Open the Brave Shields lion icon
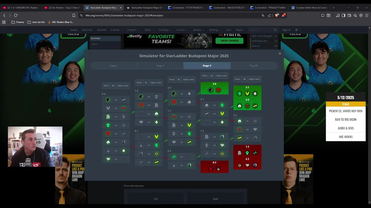Screen dimensions: 371x208 click(x=277, y=15)
